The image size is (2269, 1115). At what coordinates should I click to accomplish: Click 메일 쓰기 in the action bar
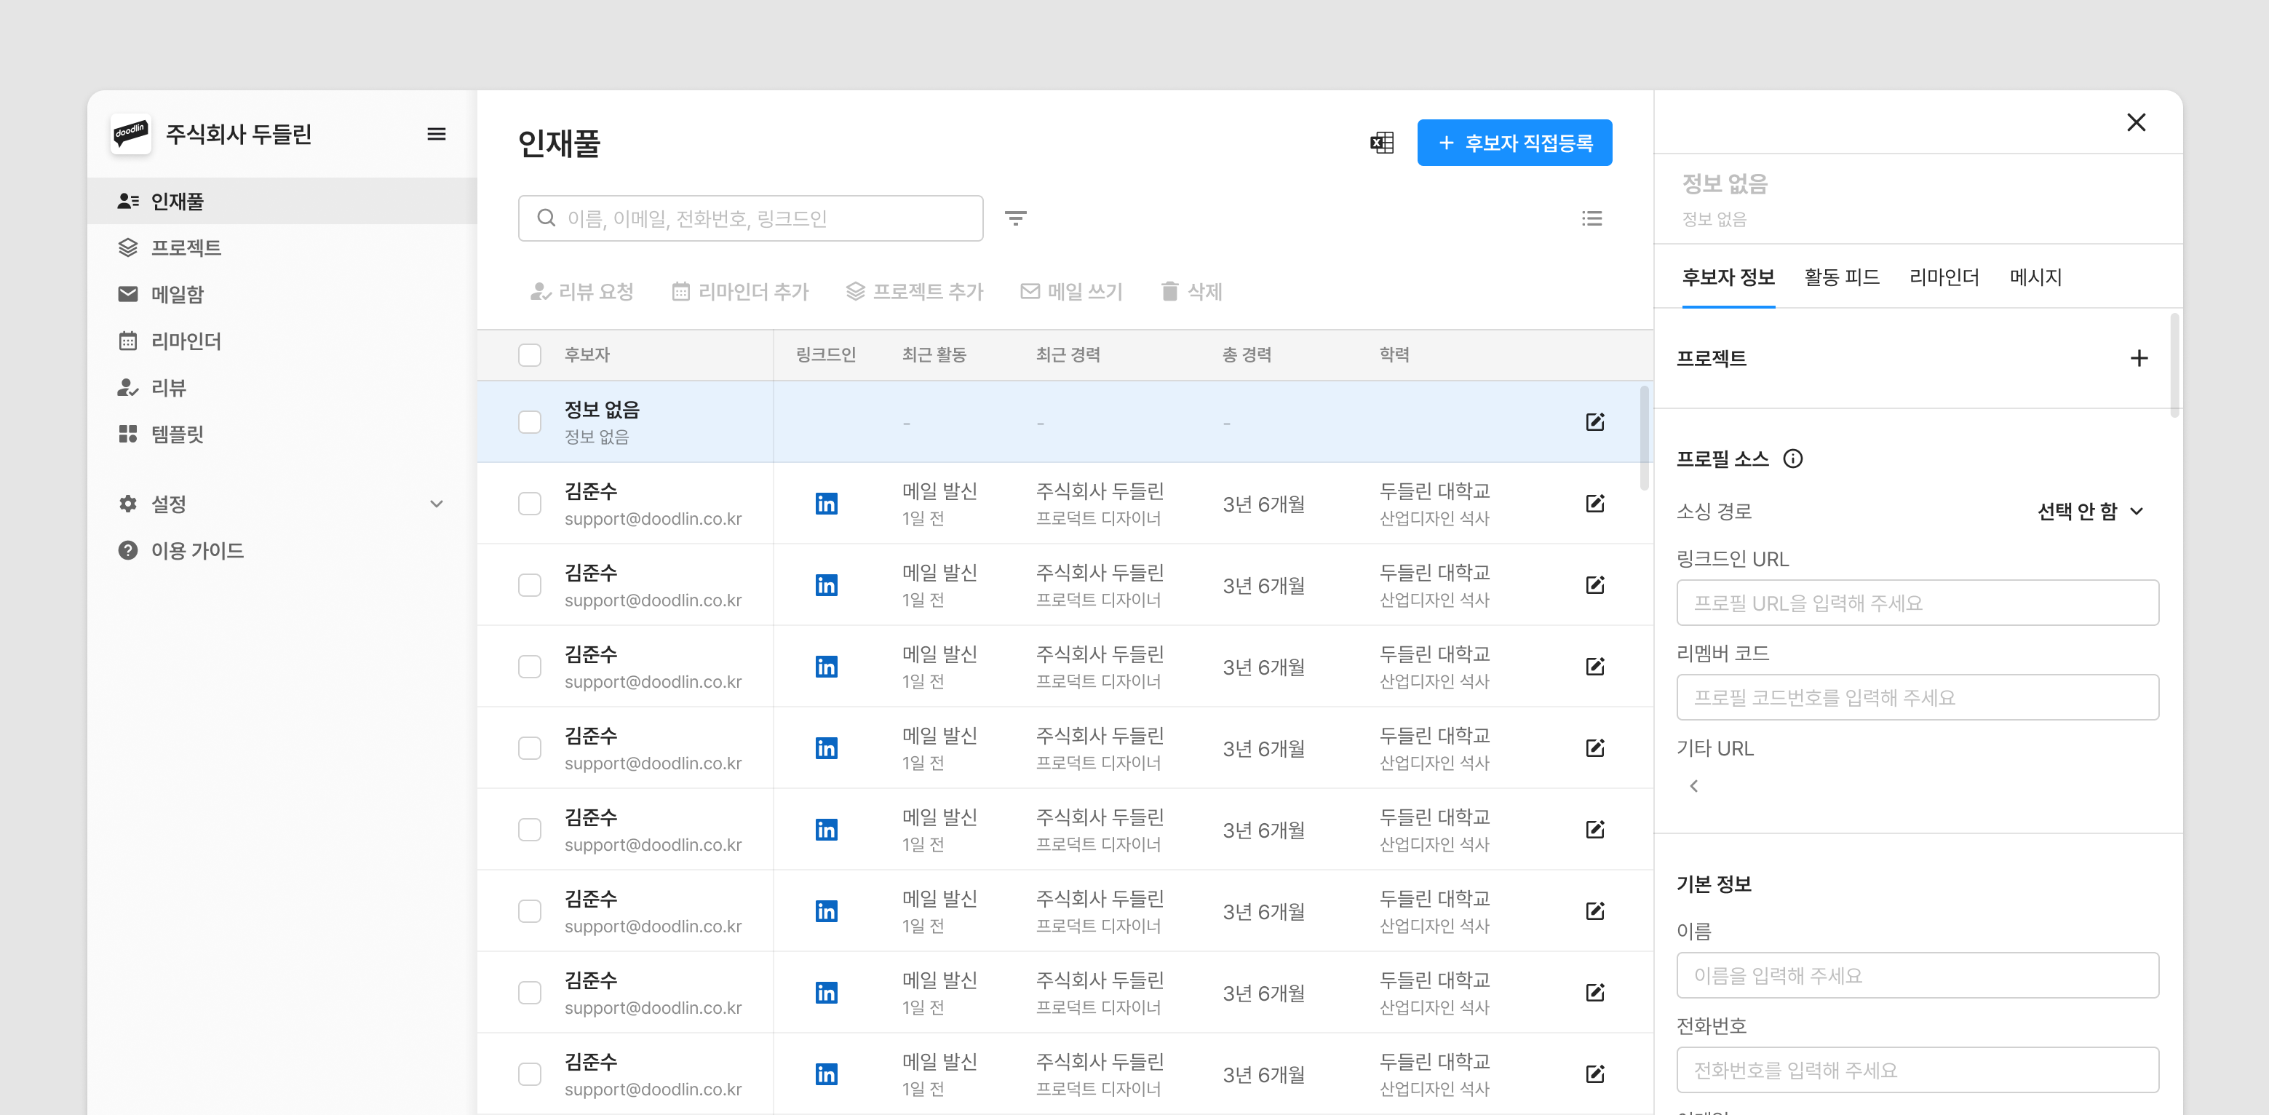click(1071, 292)
